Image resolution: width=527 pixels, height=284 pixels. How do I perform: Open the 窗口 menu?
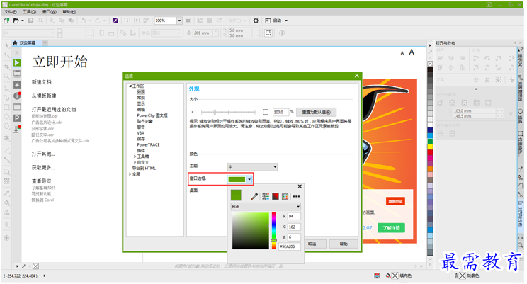click(x=50, y=12)
